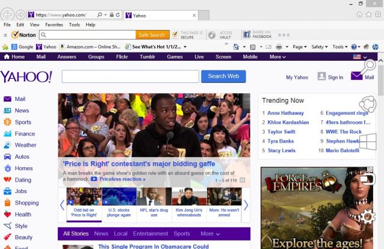
Task: Open the Weather icon in left sidebar
Action: pos(8,145)
